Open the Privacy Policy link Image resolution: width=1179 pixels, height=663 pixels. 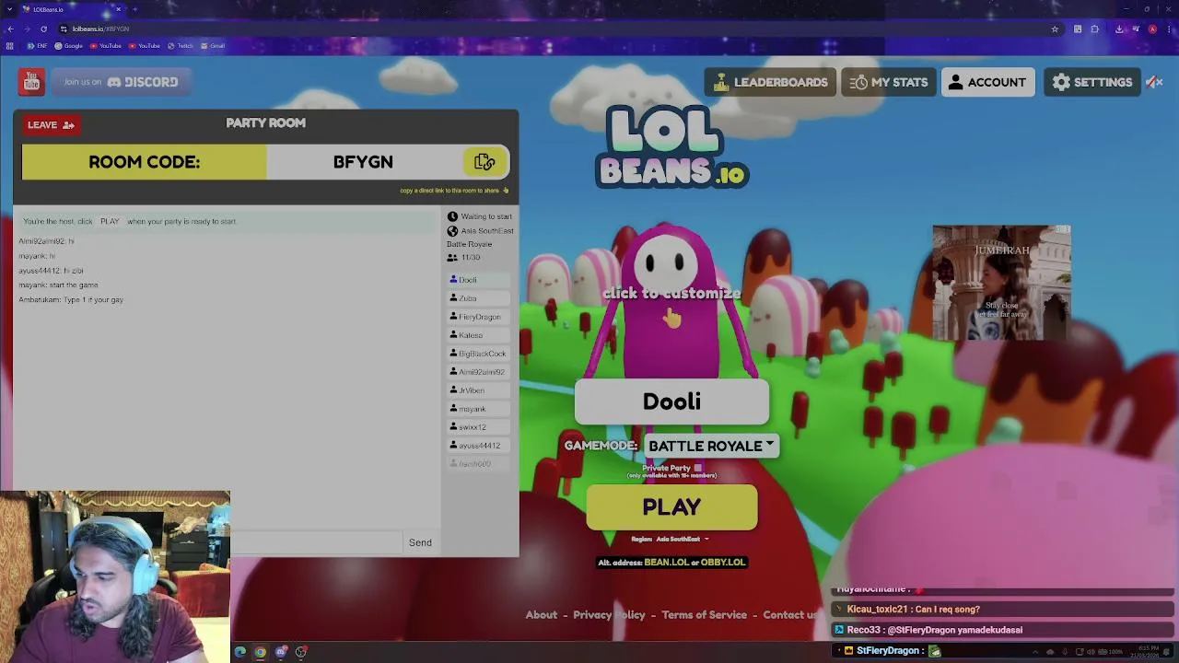coord(609,615)
